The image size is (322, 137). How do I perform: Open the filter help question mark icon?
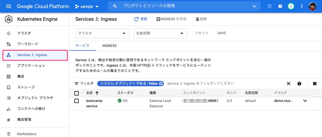299,84
